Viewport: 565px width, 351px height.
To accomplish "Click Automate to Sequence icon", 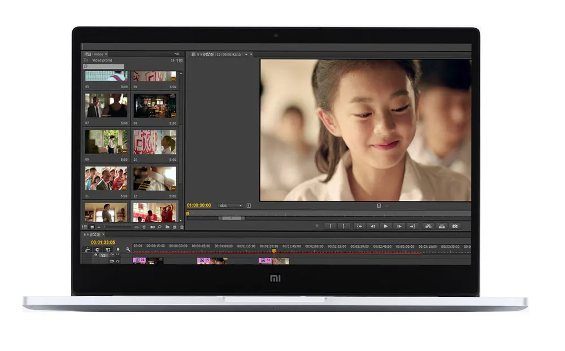I will coord(153,227).
